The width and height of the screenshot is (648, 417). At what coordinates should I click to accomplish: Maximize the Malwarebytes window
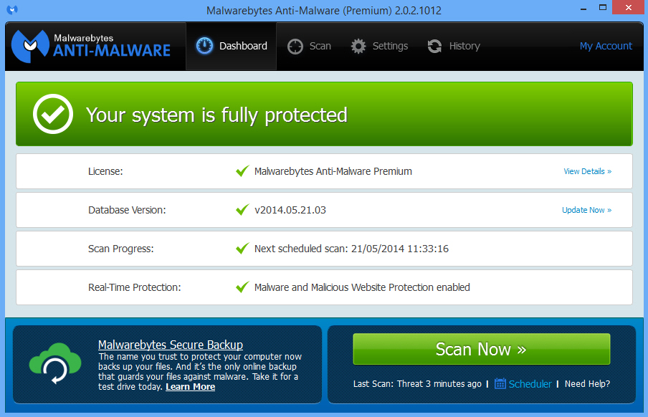[x=603, y=8]
